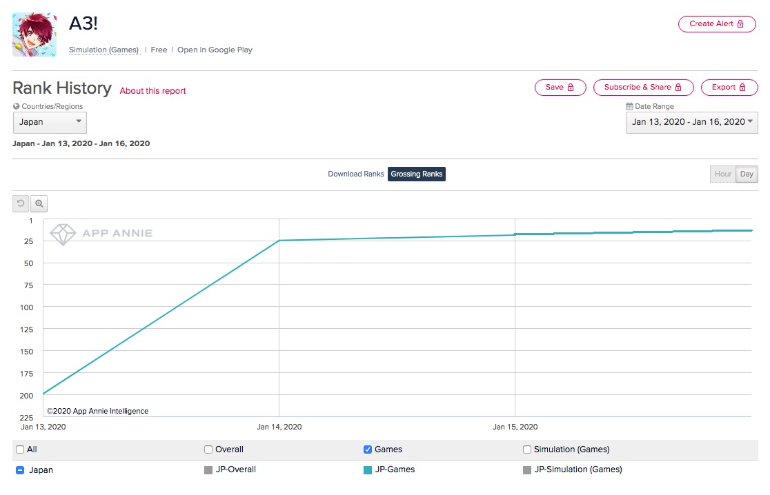The image size is (770, 495).
Task: Click the JP-Games teal color swatch
Action: tap(367, 470)
